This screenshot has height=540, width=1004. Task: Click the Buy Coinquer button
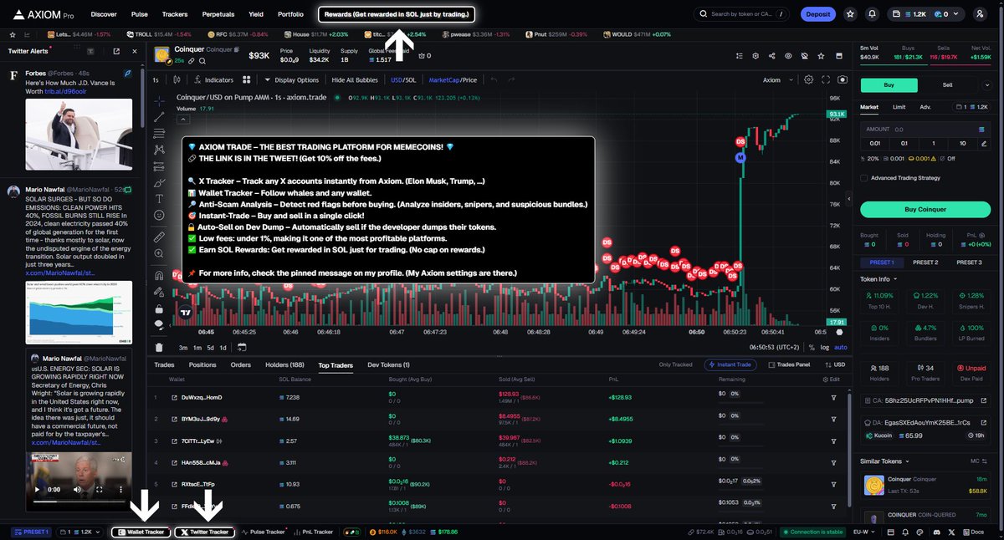coord(924,209)
